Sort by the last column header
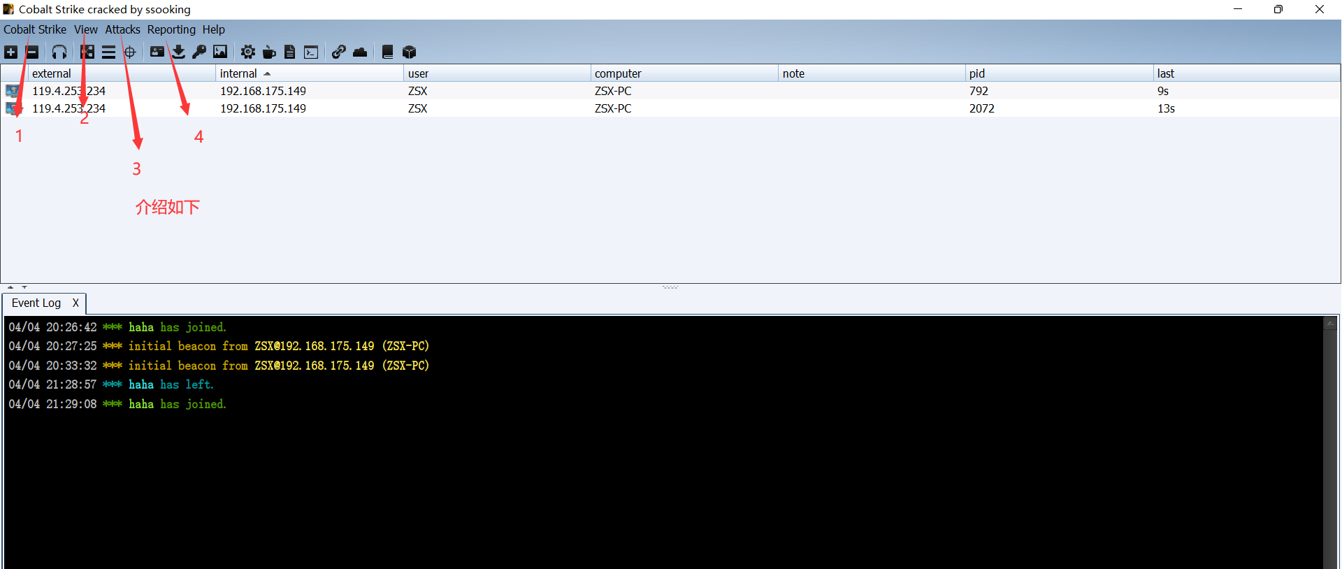Viewport: 1342px width, 569px height. point(1246,73)
